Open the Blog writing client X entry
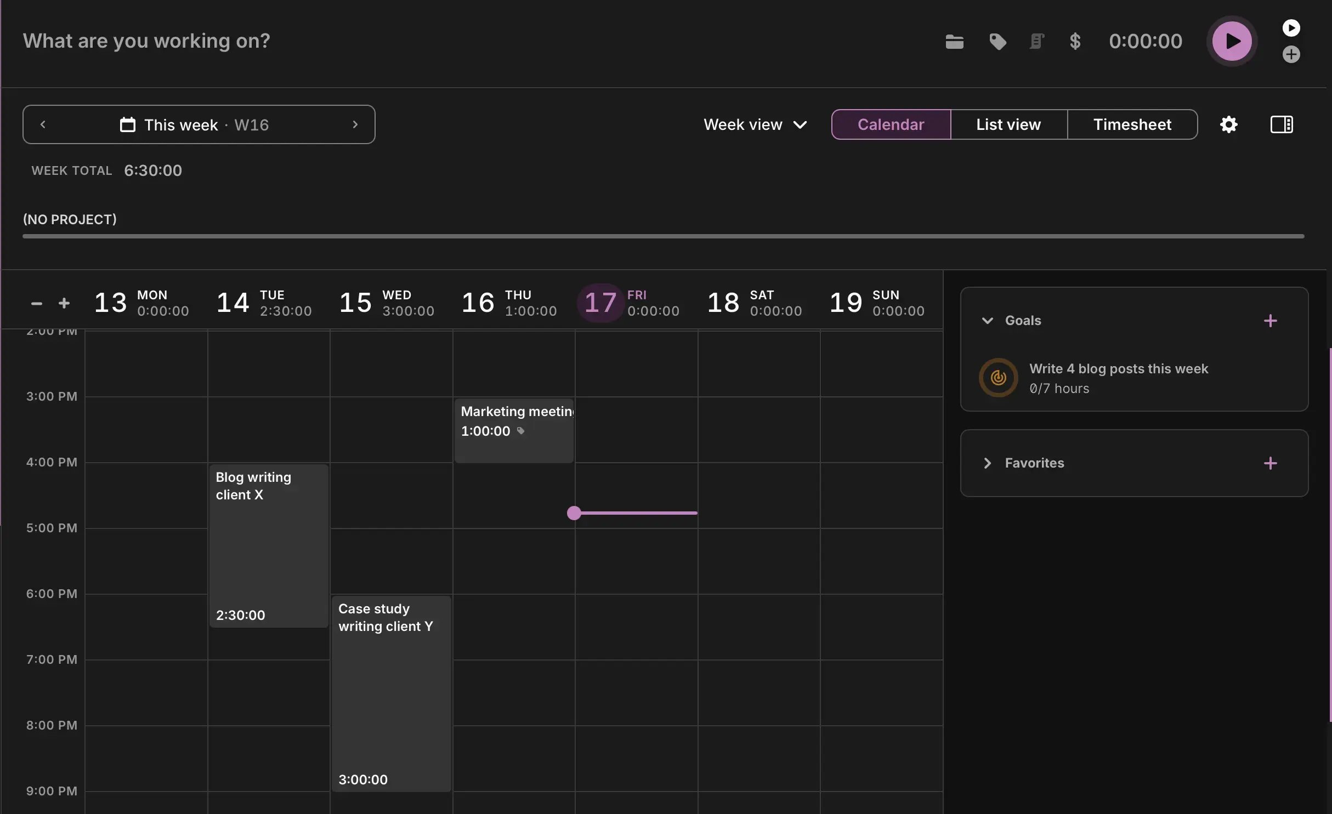This screenshot has height=814, width=1332. click(x=269, y=545)
